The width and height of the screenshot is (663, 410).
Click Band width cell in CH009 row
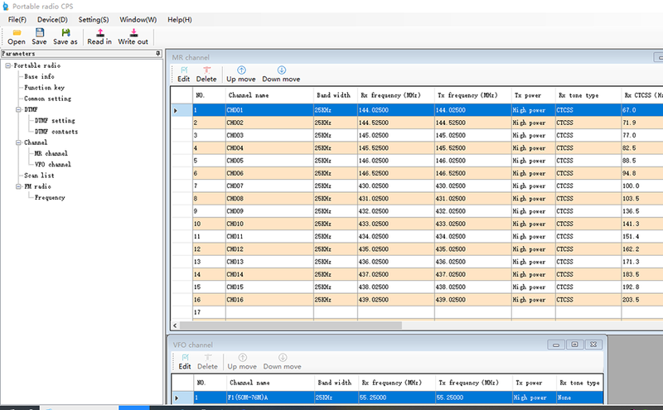336,211
